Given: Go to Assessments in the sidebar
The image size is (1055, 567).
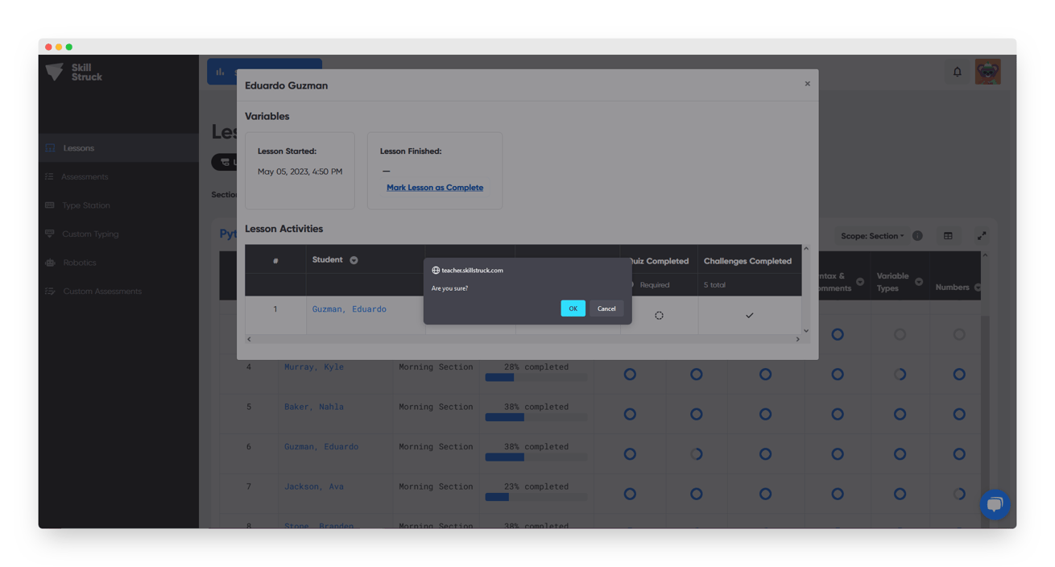Looking at the screenshot, I should click(x=85, y=176).
